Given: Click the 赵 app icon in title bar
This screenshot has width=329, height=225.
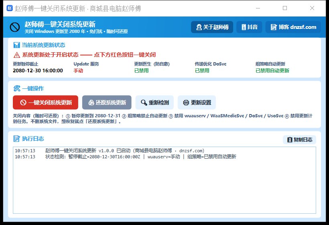Looking at the screenshot, I should [x=10, y=8].
